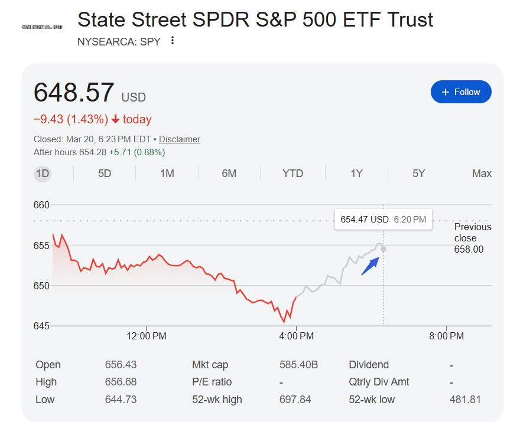The height and width of the screenshot is (422, 507).
Task: View the 1Y chart range
Action: point(356,174)
